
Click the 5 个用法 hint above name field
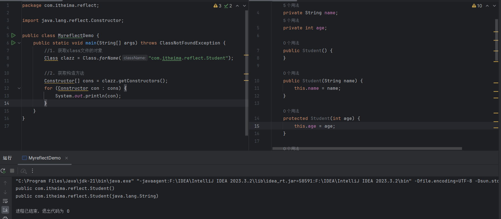pos(291,5)
